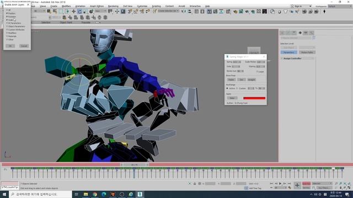Check IK Parameters in Enable Anim Layers
353x198 pixels.
point(7,23)
